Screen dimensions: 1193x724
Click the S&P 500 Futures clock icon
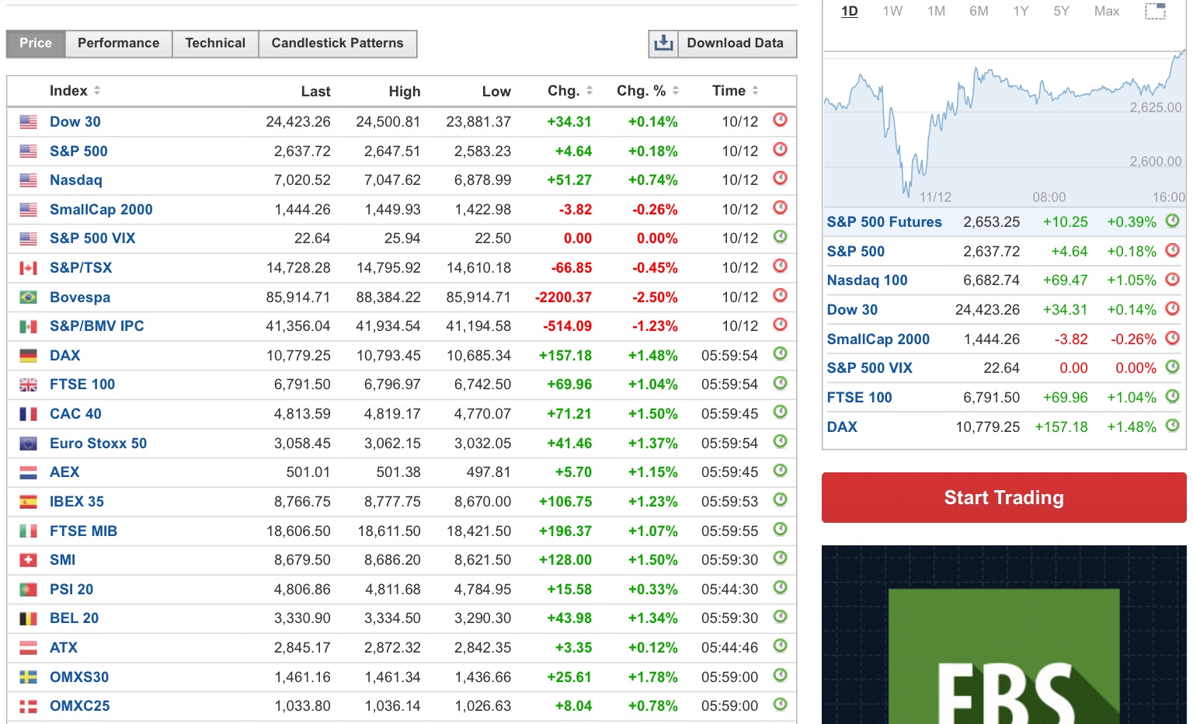(x=1173, y=221)
